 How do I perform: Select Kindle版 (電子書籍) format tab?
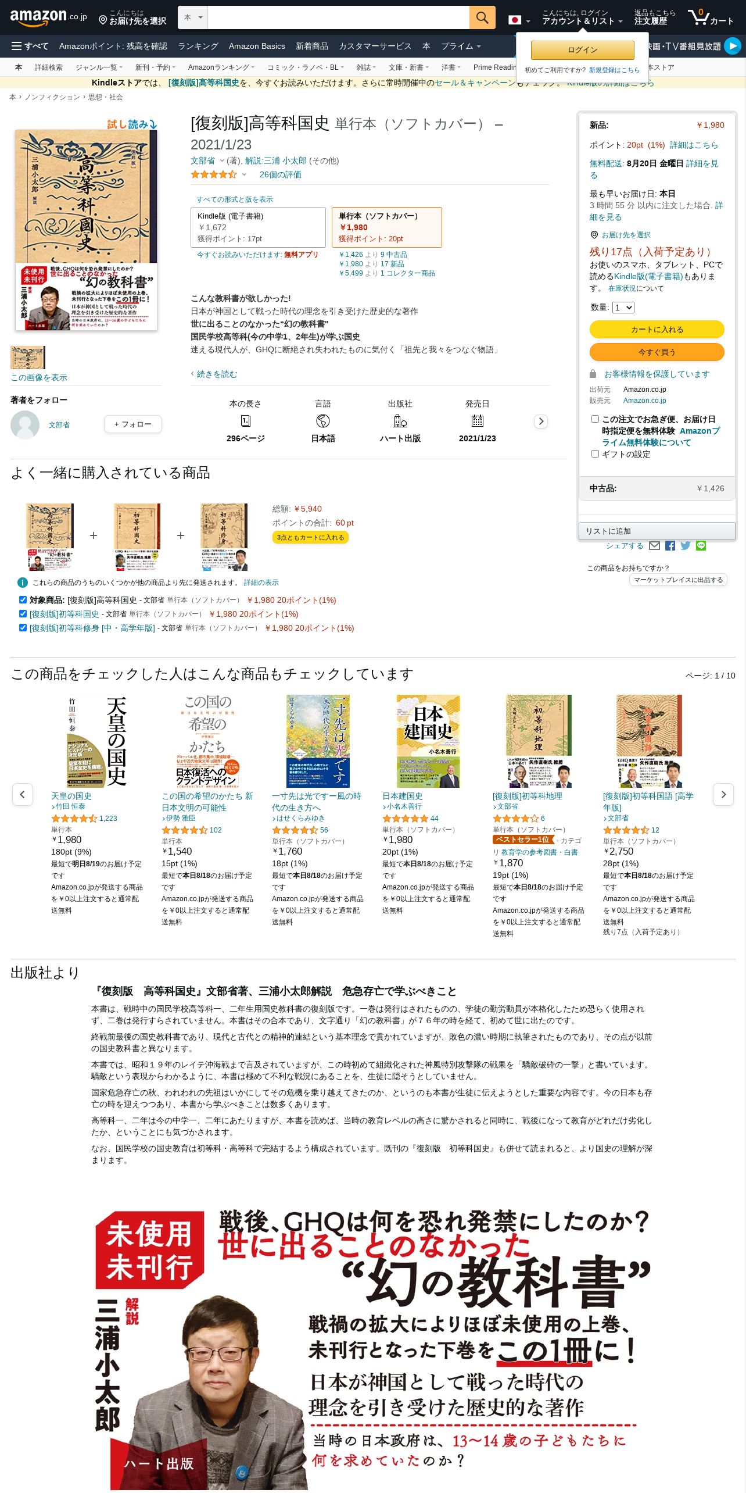[258, 227]
